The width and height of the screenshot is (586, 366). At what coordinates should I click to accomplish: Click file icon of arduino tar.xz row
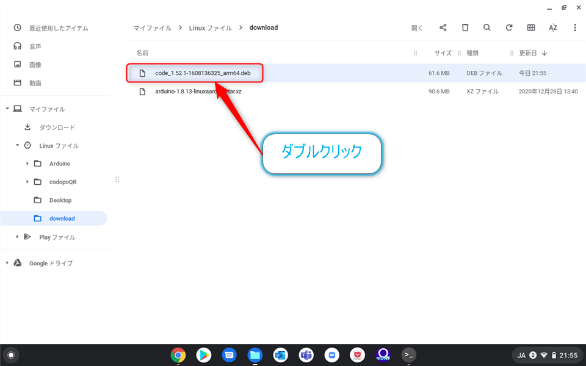click(x=142, y=91)
